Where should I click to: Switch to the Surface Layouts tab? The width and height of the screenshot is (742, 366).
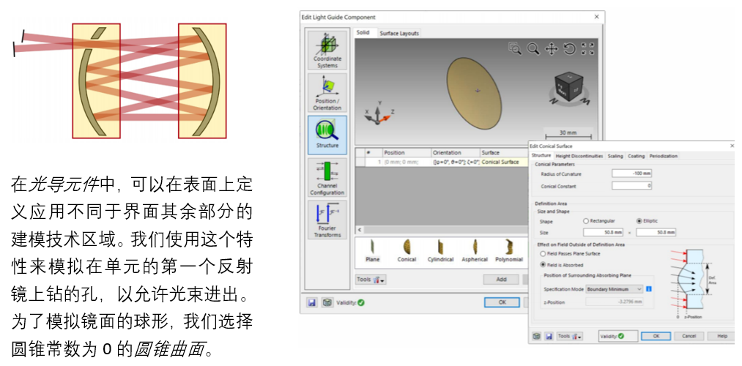(x=399, y=34)
